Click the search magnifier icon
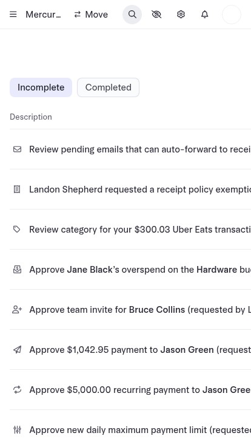The image size is (251, 447). point(132,14)
